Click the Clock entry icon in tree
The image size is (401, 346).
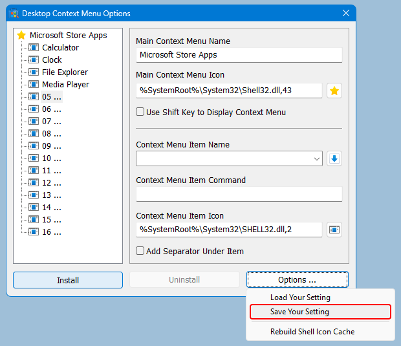pyautogui.click(x=34, y=60)
